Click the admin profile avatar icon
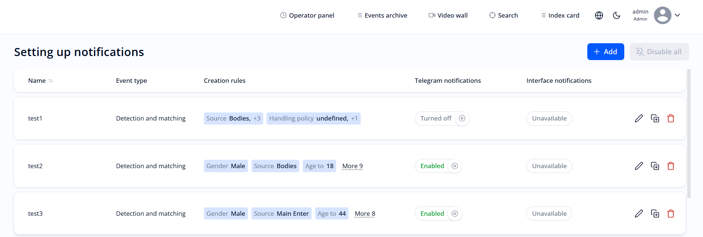Viewport: 703px width, 237px height. tap(662, 15)
